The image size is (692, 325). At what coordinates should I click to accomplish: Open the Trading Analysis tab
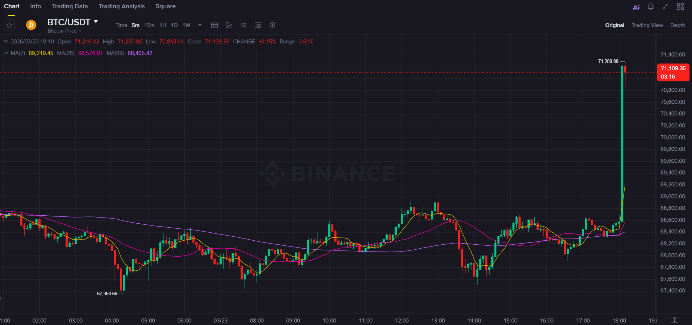click(121, 7)
